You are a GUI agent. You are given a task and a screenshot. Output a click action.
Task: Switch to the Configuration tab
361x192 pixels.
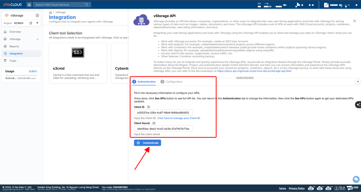pyautogui.click(x=171, y=82)
